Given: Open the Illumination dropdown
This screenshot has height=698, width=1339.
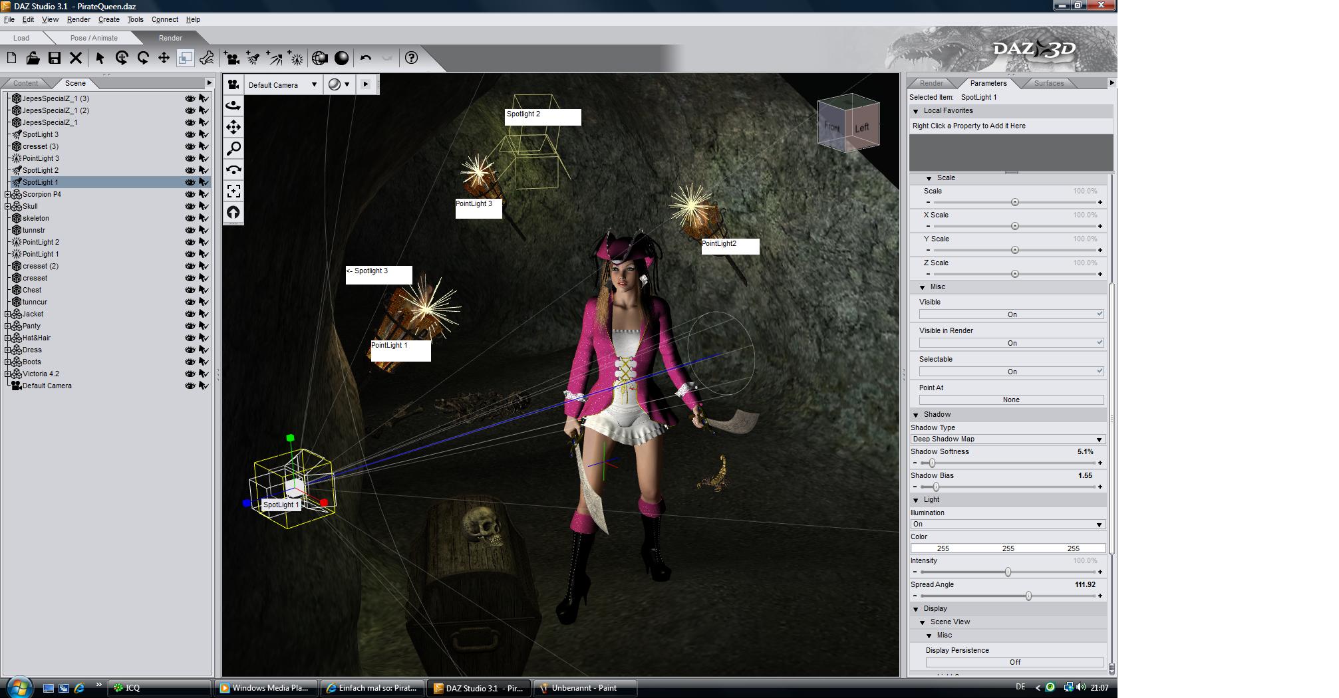Looking at the screenshot, I should pos(1008,524).
